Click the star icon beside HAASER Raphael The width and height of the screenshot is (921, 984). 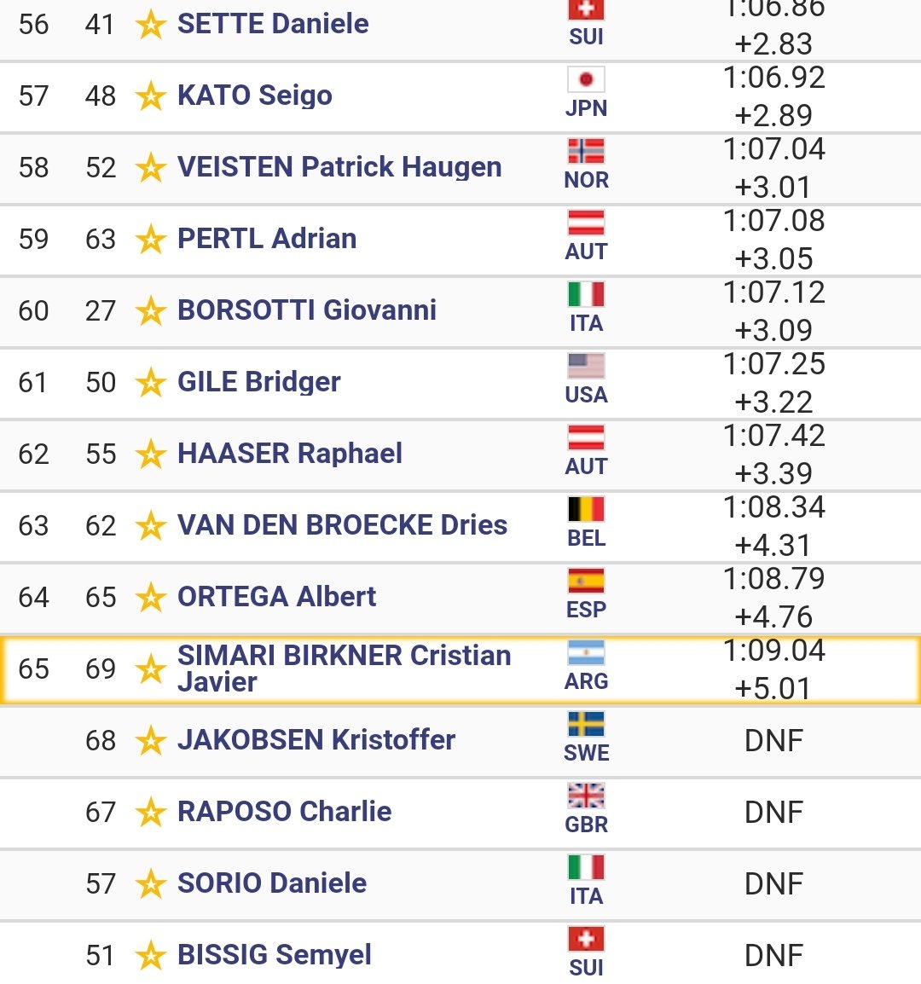pyautogui.click(x=151, y=454)
